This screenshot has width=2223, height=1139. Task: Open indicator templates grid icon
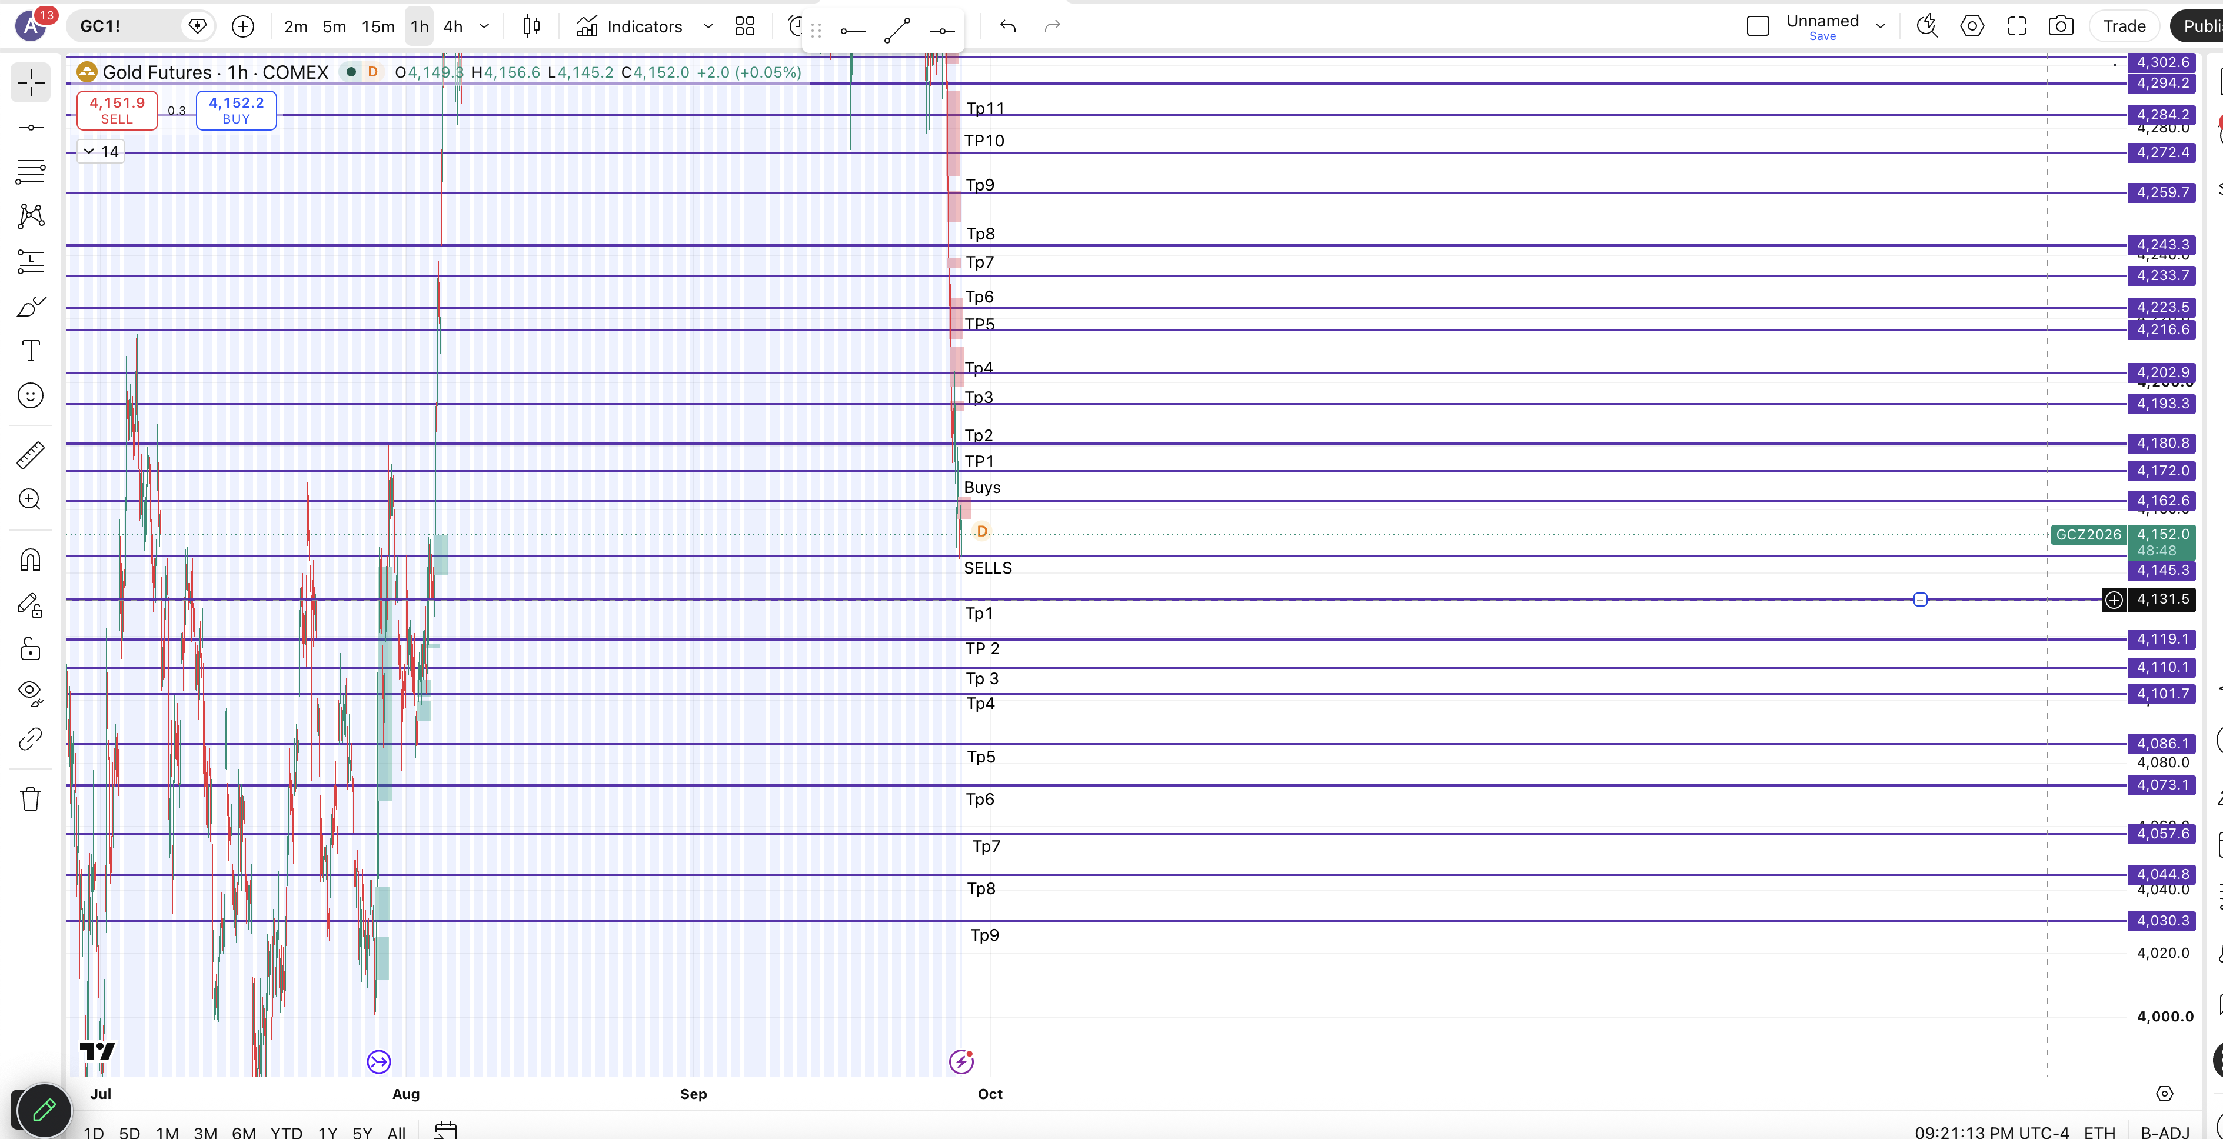click(x=745, y=26)
